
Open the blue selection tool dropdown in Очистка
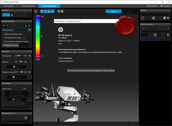[6, 15]
